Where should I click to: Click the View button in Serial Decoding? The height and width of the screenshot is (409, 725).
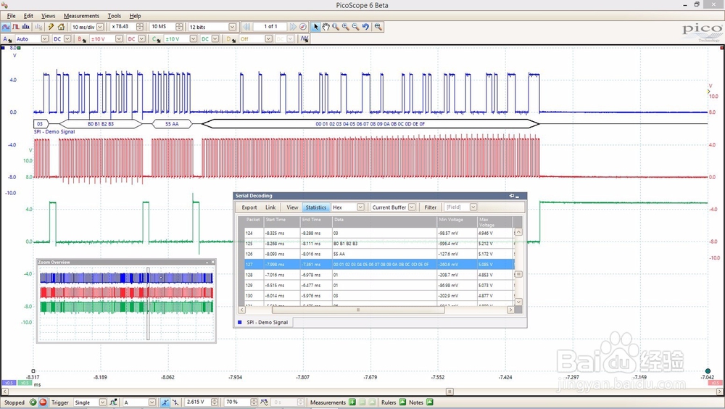point(292,207)
